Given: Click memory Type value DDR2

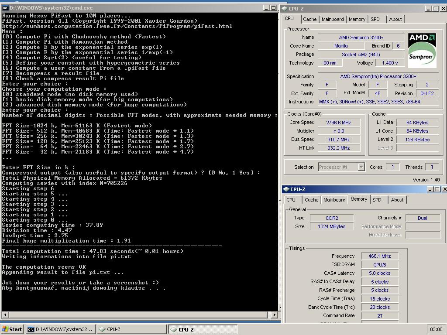Looking at the screenshot, I should tap(332, 218).
